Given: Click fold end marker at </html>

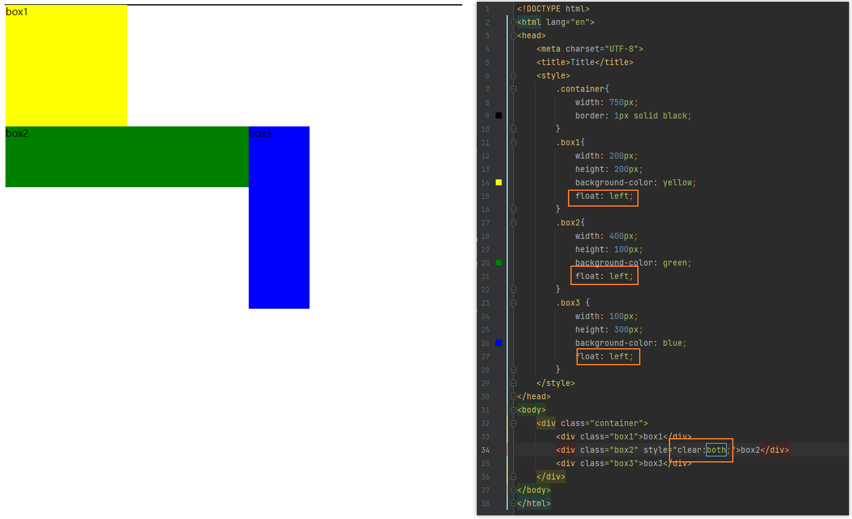Looking at the screenshot, I should pos(513,503).
